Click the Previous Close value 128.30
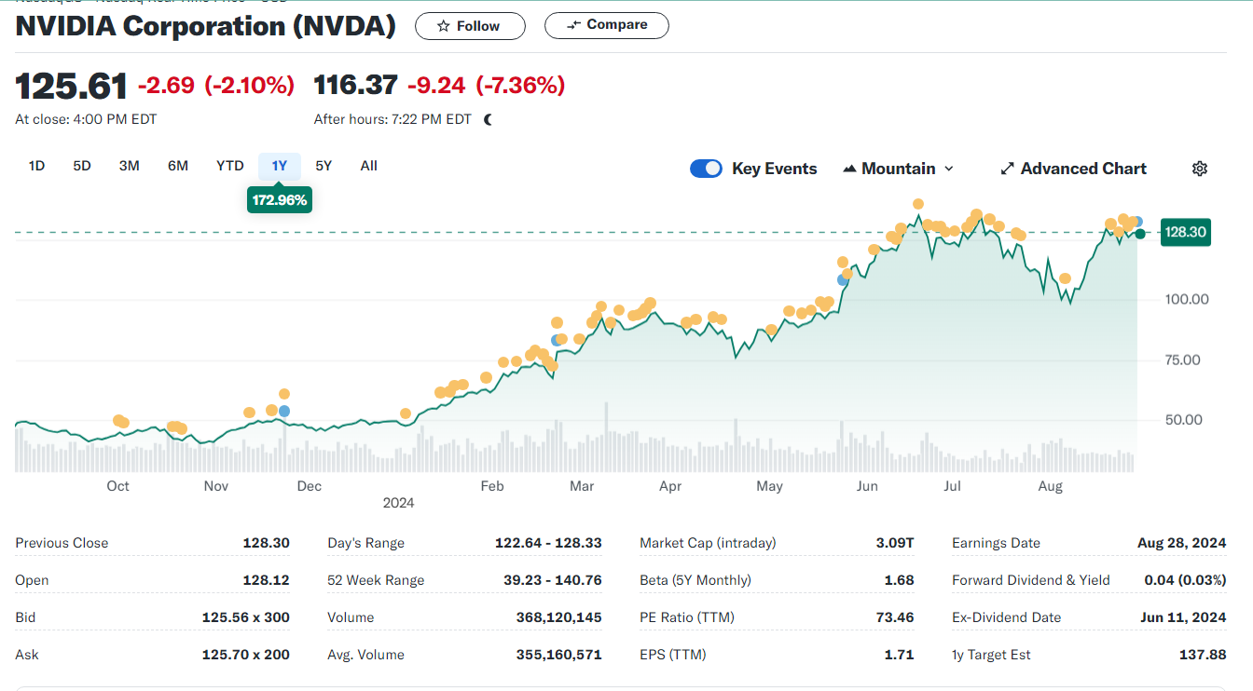 tap(266, 543)
